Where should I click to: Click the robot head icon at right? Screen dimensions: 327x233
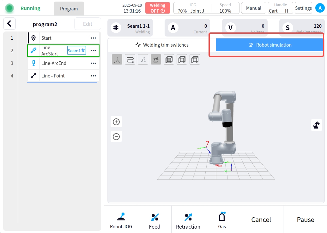317,125
